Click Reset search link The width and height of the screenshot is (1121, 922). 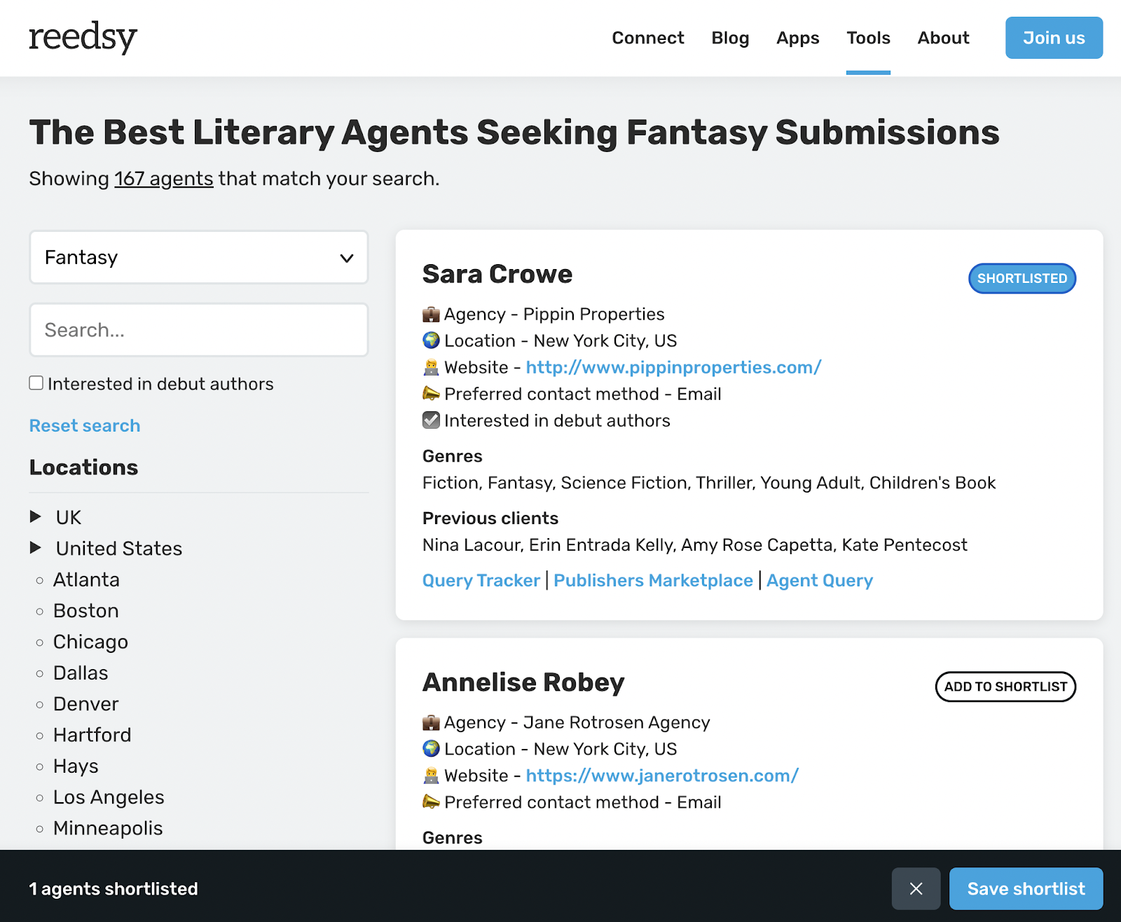click(x=85, y=426)
